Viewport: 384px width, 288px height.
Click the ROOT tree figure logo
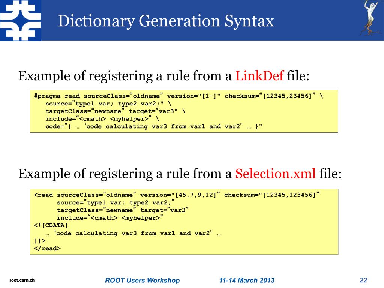coord(370,18)
